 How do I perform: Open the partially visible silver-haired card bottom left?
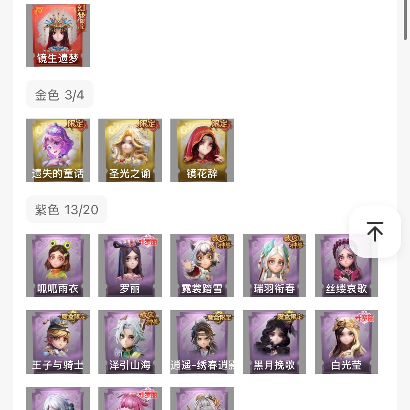pos(58,398)
